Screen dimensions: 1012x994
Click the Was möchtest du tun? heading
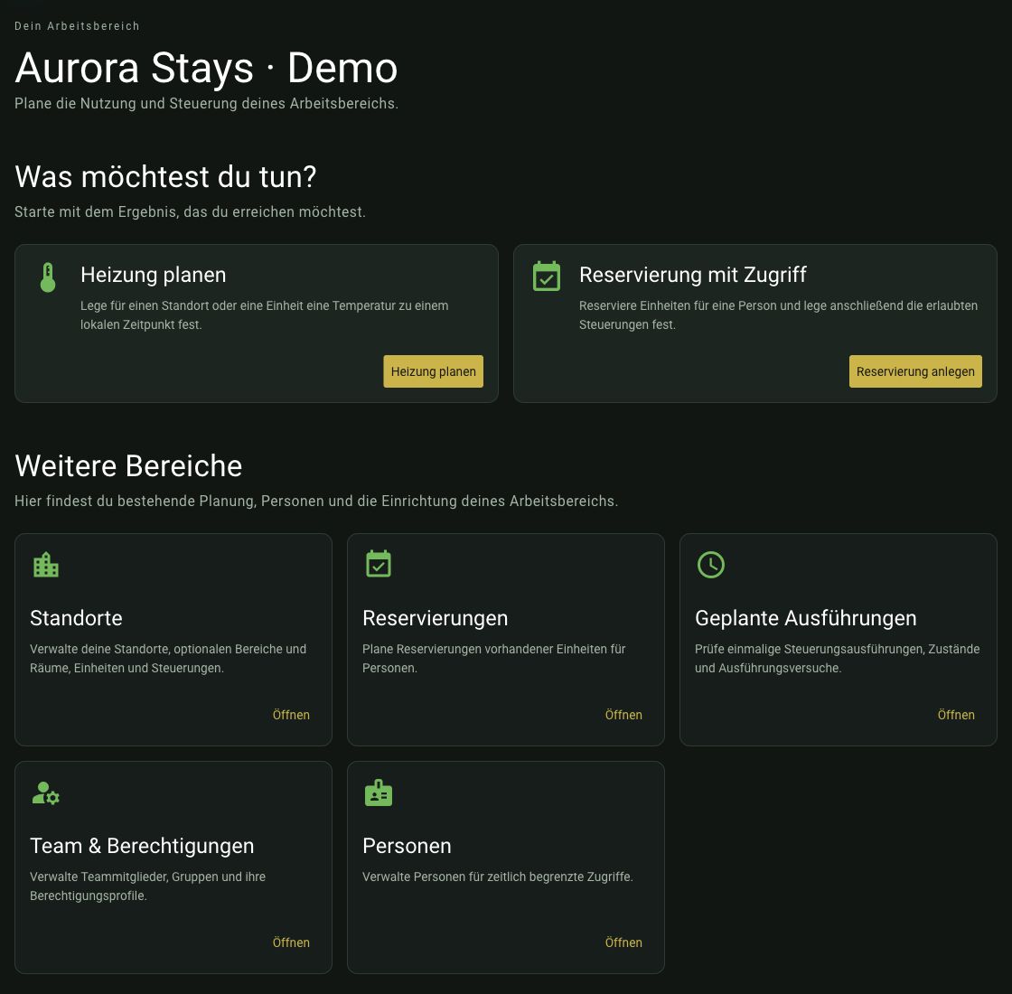point(165,176)
